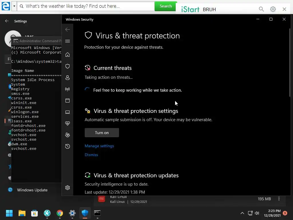Screen dimensions: 293x220
Task: Switch to Command Prompt in taskbar
Action: click(97, 213)
